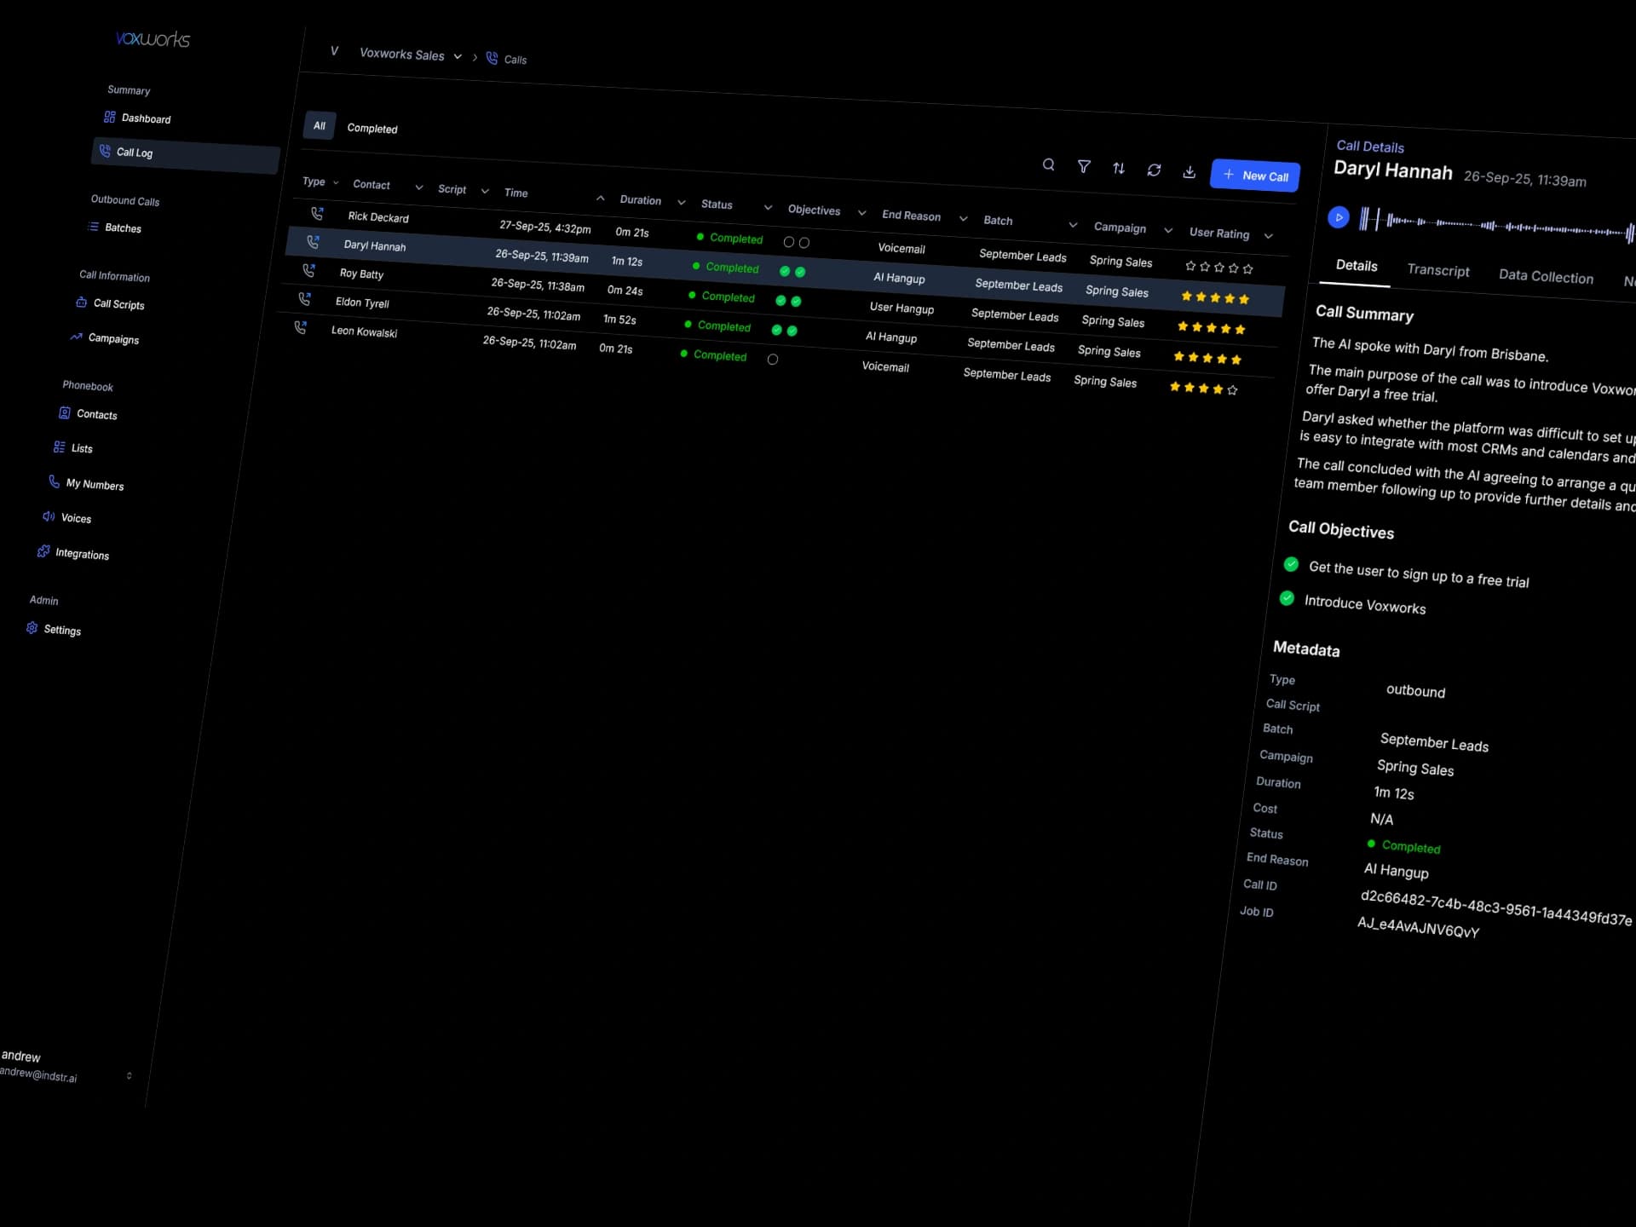
Task: Open the Voices panel
Action: click(x=77, y=517)
